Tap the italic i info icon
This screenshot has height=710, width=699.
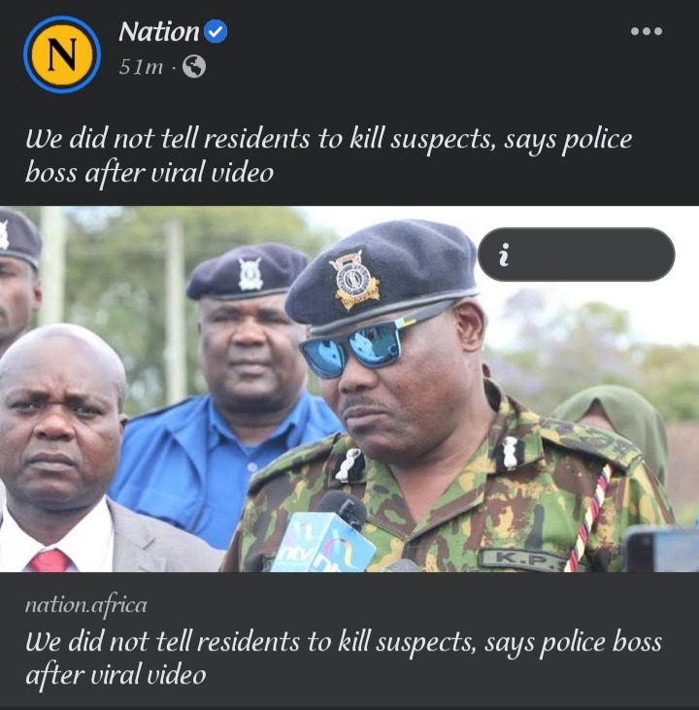[504, 254]
